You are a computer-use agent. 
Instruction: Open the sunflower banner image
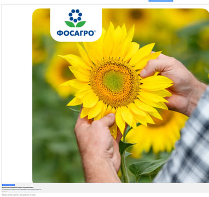(x=121, y=95)
